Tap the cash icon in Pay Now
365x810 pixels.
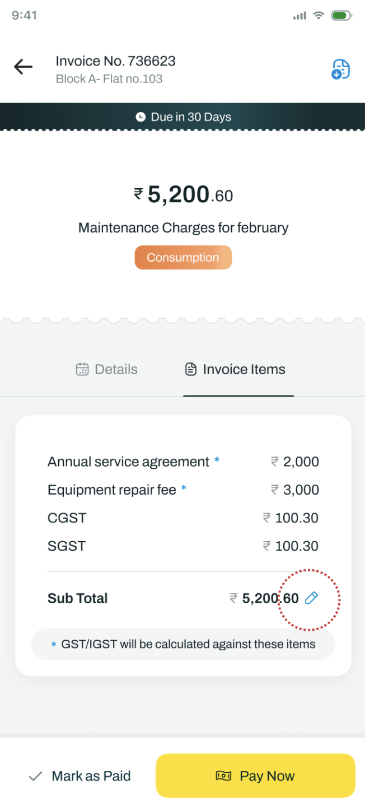tap(223, 776)
